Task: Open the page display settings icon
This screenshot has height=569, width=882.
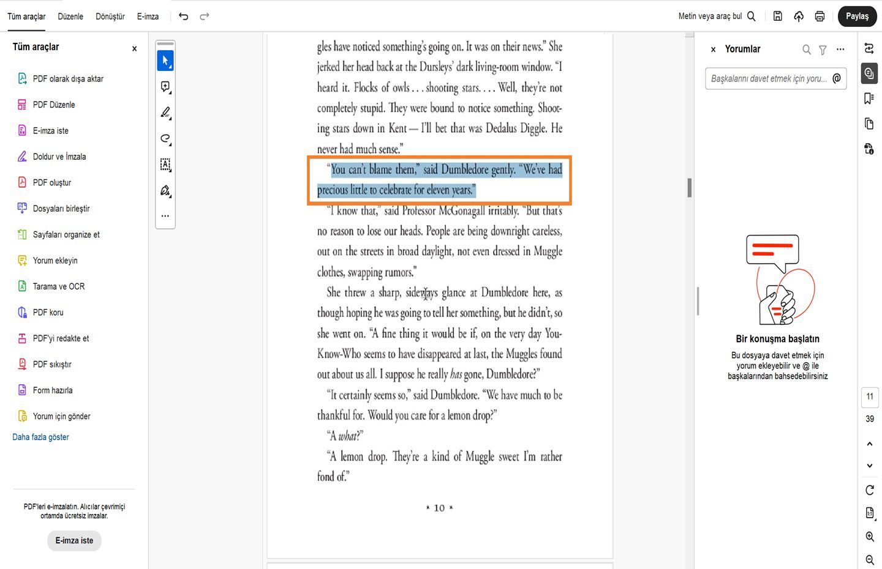Action: click(870, 513)
